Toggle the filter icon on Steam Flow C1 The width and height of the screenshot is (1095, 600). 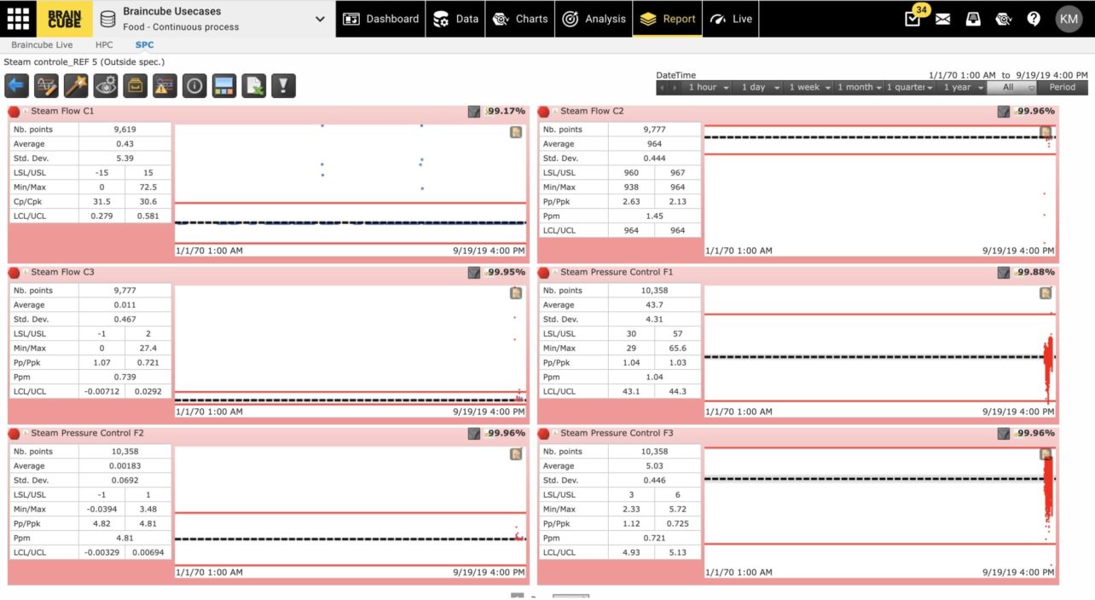(474, 112)
